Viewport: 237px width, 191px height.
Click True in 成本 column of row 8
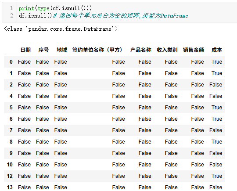point(217,142)
